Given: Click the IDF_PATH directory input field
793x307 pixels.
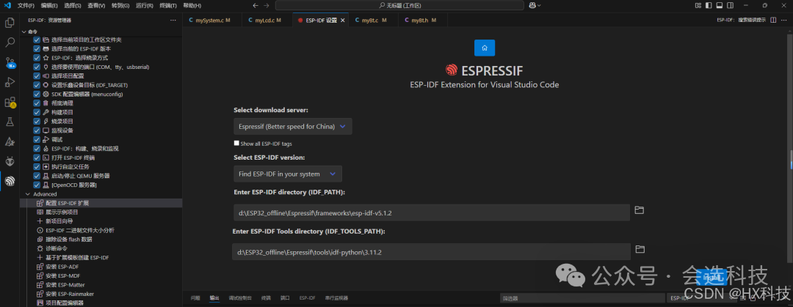Looking at the screenshot, I should (432, 212).
